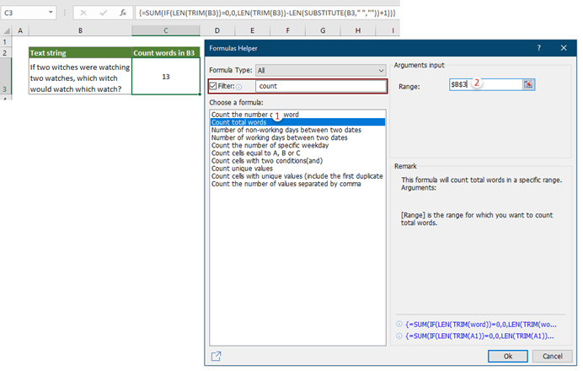The width and height of the screenshot is (583, 371).
Task: Click the info icon beside Filter label
Action: 239,86
